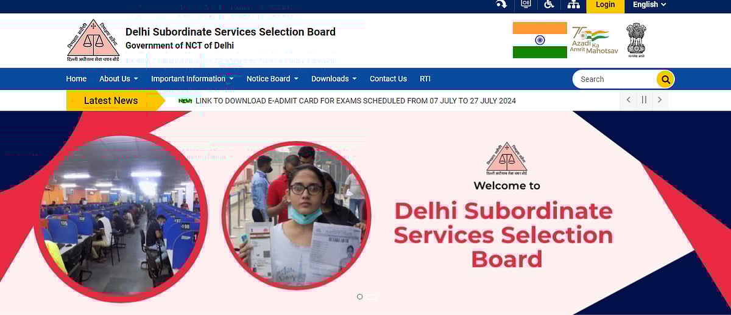The width and height of the screenshot is (731, 315).
Task: Open the e-admit card download news link
Action: click(x=355, y=100)
